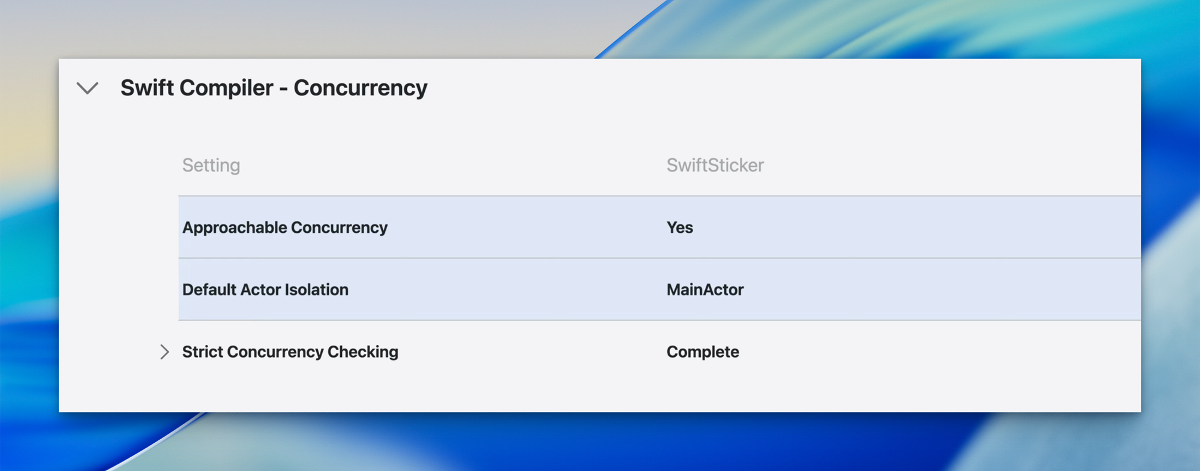This screenshot has width=1200, height=471.
Task: Expand the Strict Concurrency Checking row
Action: (x=164, y=352)
